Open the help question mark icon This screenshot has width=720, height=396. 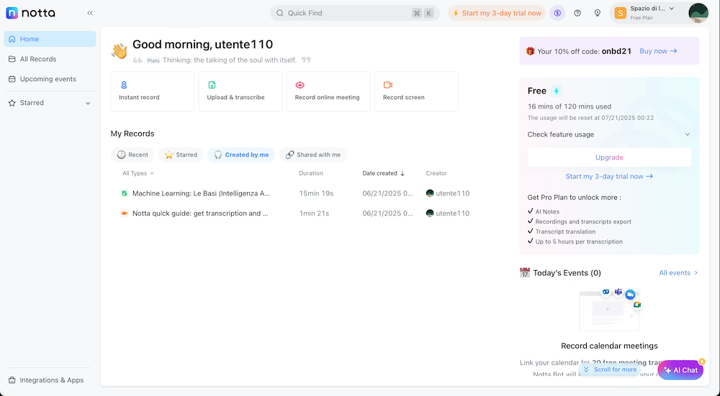577,13
